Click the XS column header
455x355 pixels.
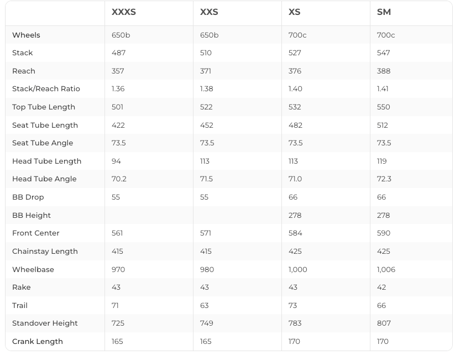click(x=294, y=12)
